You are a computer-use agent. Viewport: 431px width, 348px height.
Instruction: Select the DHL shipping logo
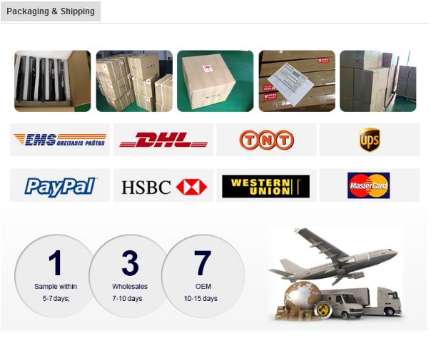tap(163, 140)
